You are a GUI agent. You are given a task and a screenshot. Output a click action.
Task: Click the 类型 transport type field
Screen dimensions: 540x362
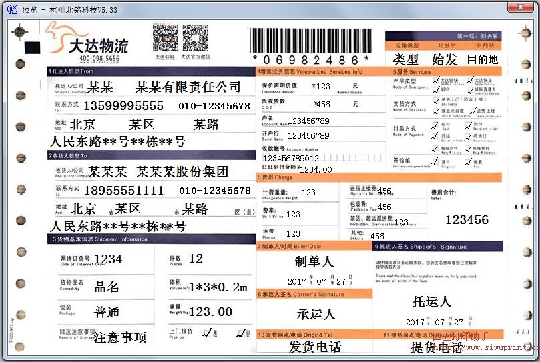405,59
